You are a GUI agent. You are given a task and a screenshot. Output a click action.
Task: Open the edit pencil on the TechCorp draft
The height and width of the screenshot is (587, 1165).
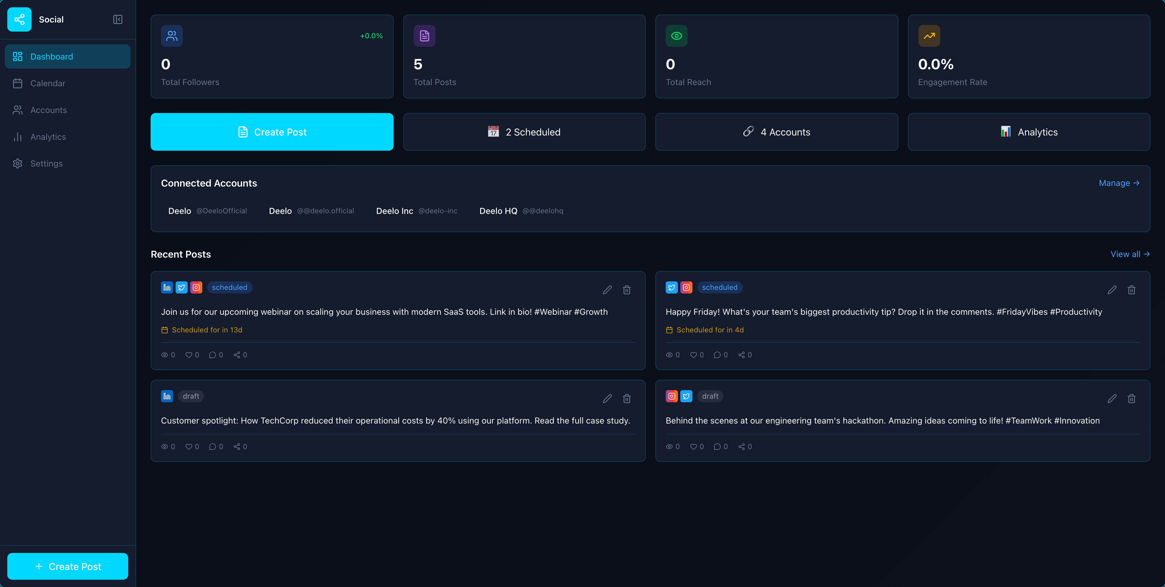(x=607, y=399)
